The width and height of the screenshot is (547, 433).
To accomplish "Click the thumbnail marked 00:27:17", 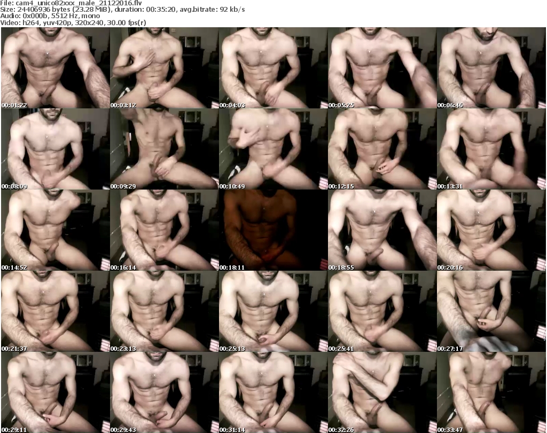I will (491, 311).
